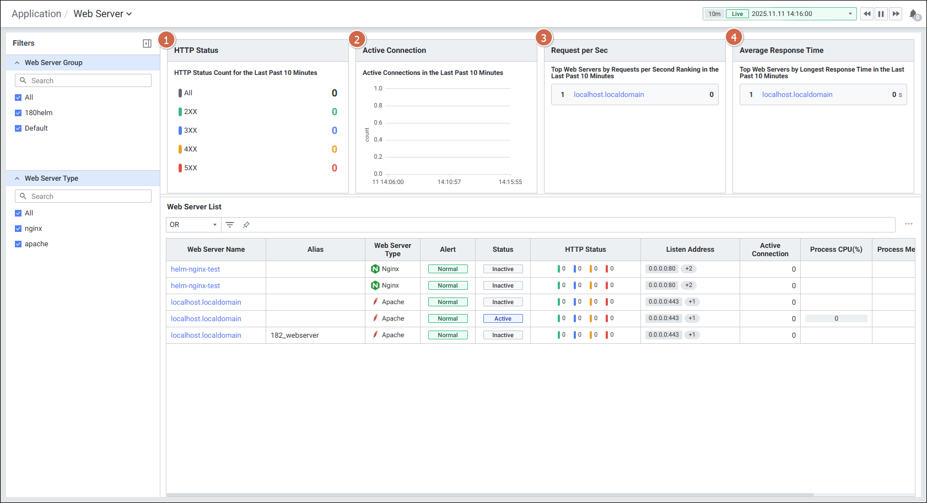The image size is (927, 503).
Task: Collapse the Web Server Group section
Action: coord(17,63)
